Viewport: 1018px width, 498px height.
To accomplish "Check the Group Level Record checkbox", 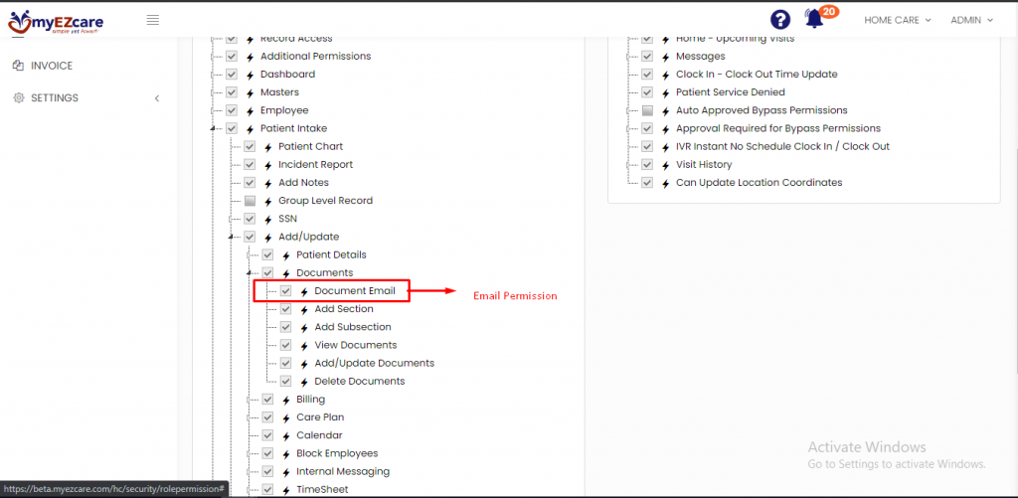I will pyautogui.click(x=250, y=201).
